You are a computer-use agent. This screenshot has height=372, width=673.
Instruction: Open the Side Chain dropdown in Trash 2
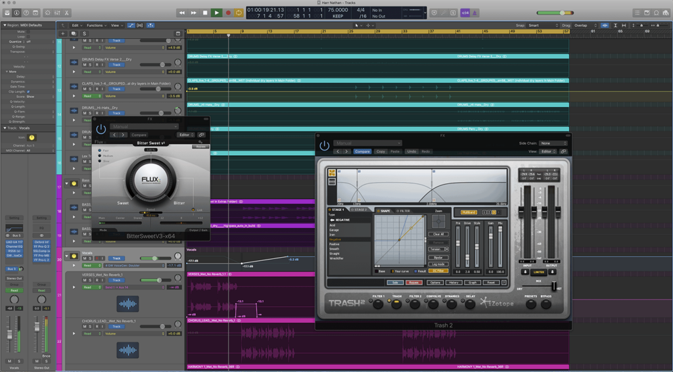[x=553, y=143]
